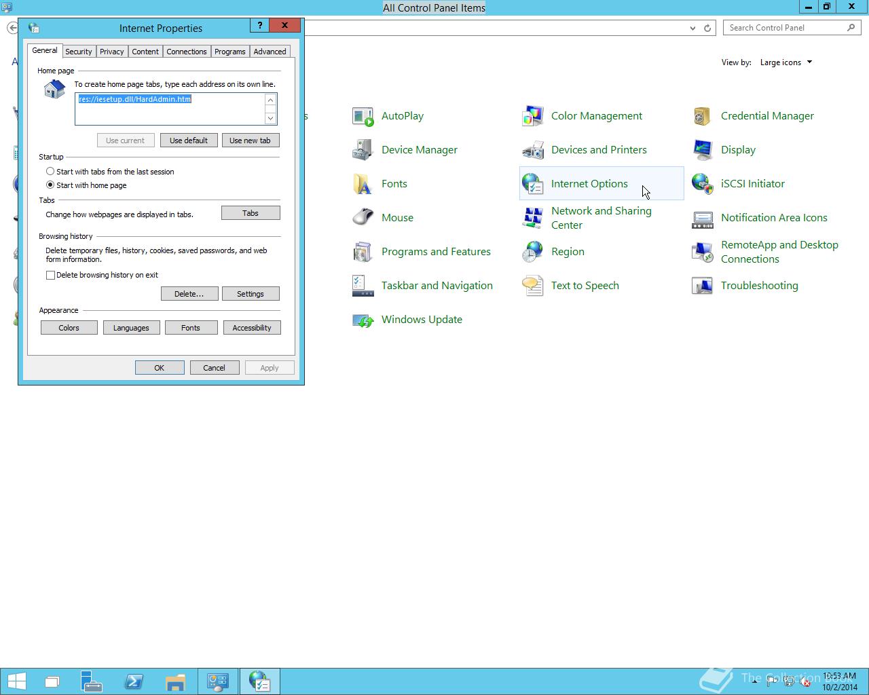Viewport: 869px width, 695px height.
Task: Open the Windows Update icon
Action: pos(363,320)
